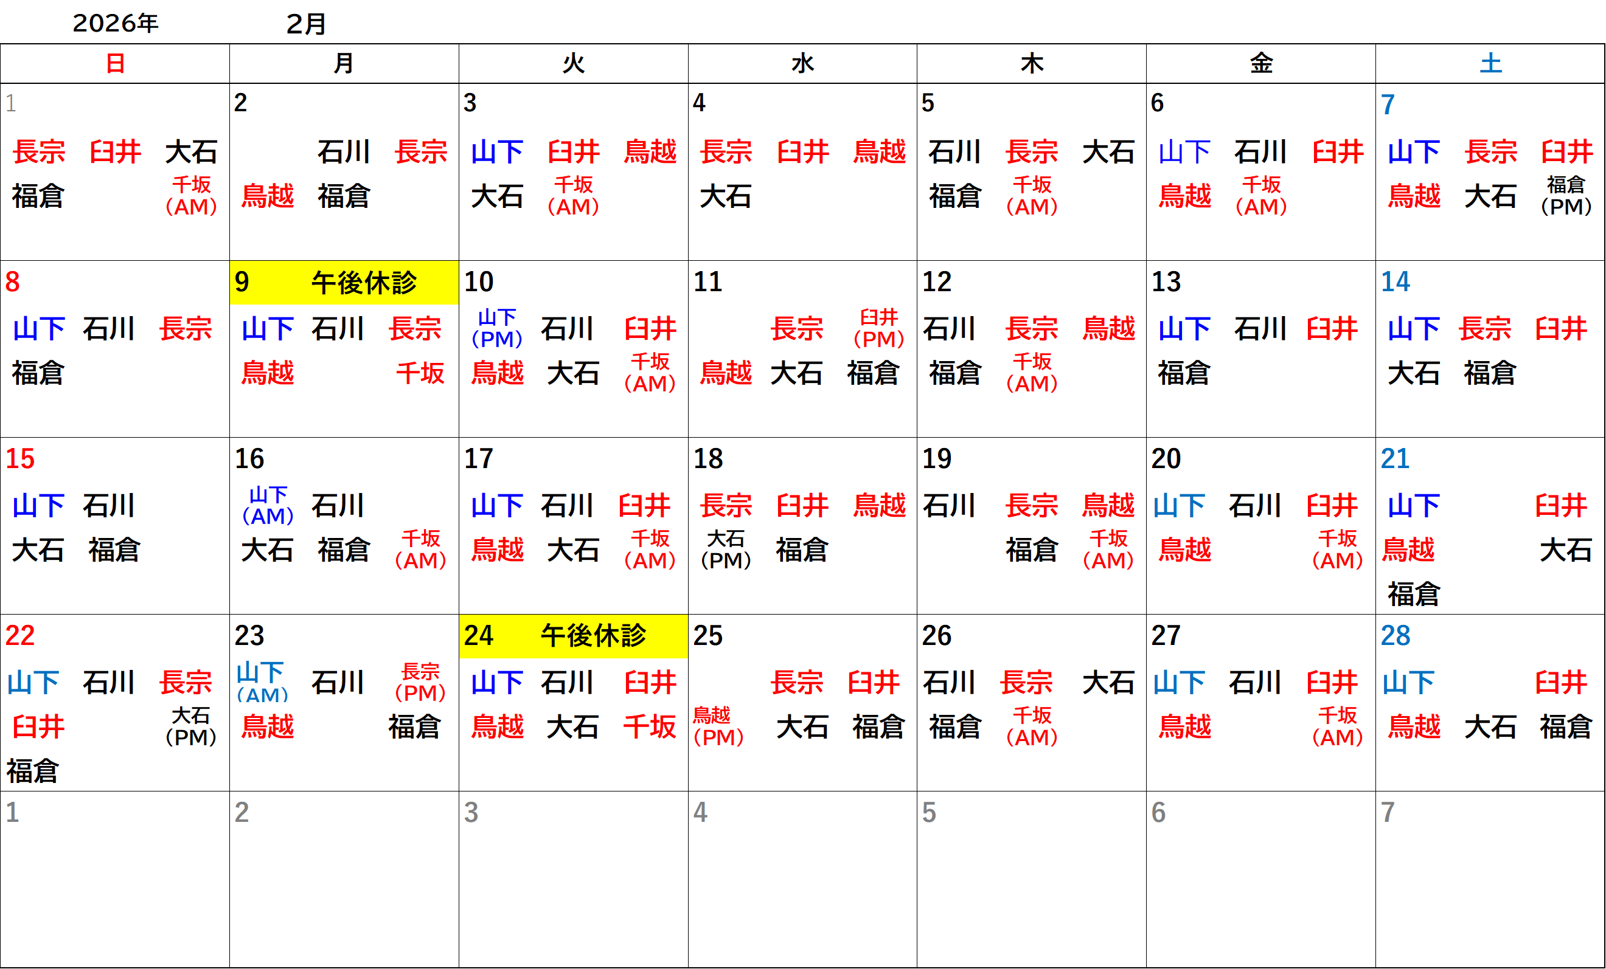Click the 2月 month header cell
Image resolution: width=1606 pixels, height=969 pixels.
point(307,24)
